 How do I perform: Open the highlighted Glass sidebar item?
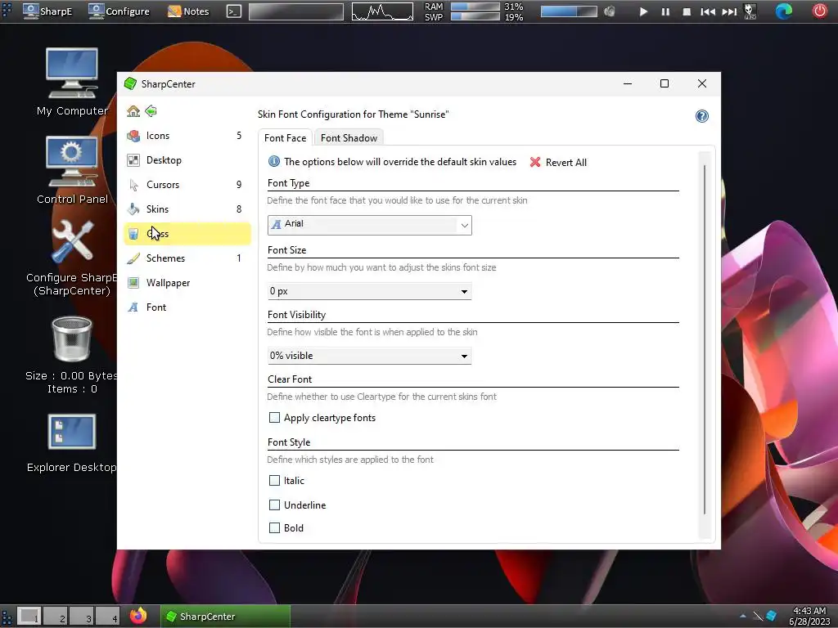187,234
